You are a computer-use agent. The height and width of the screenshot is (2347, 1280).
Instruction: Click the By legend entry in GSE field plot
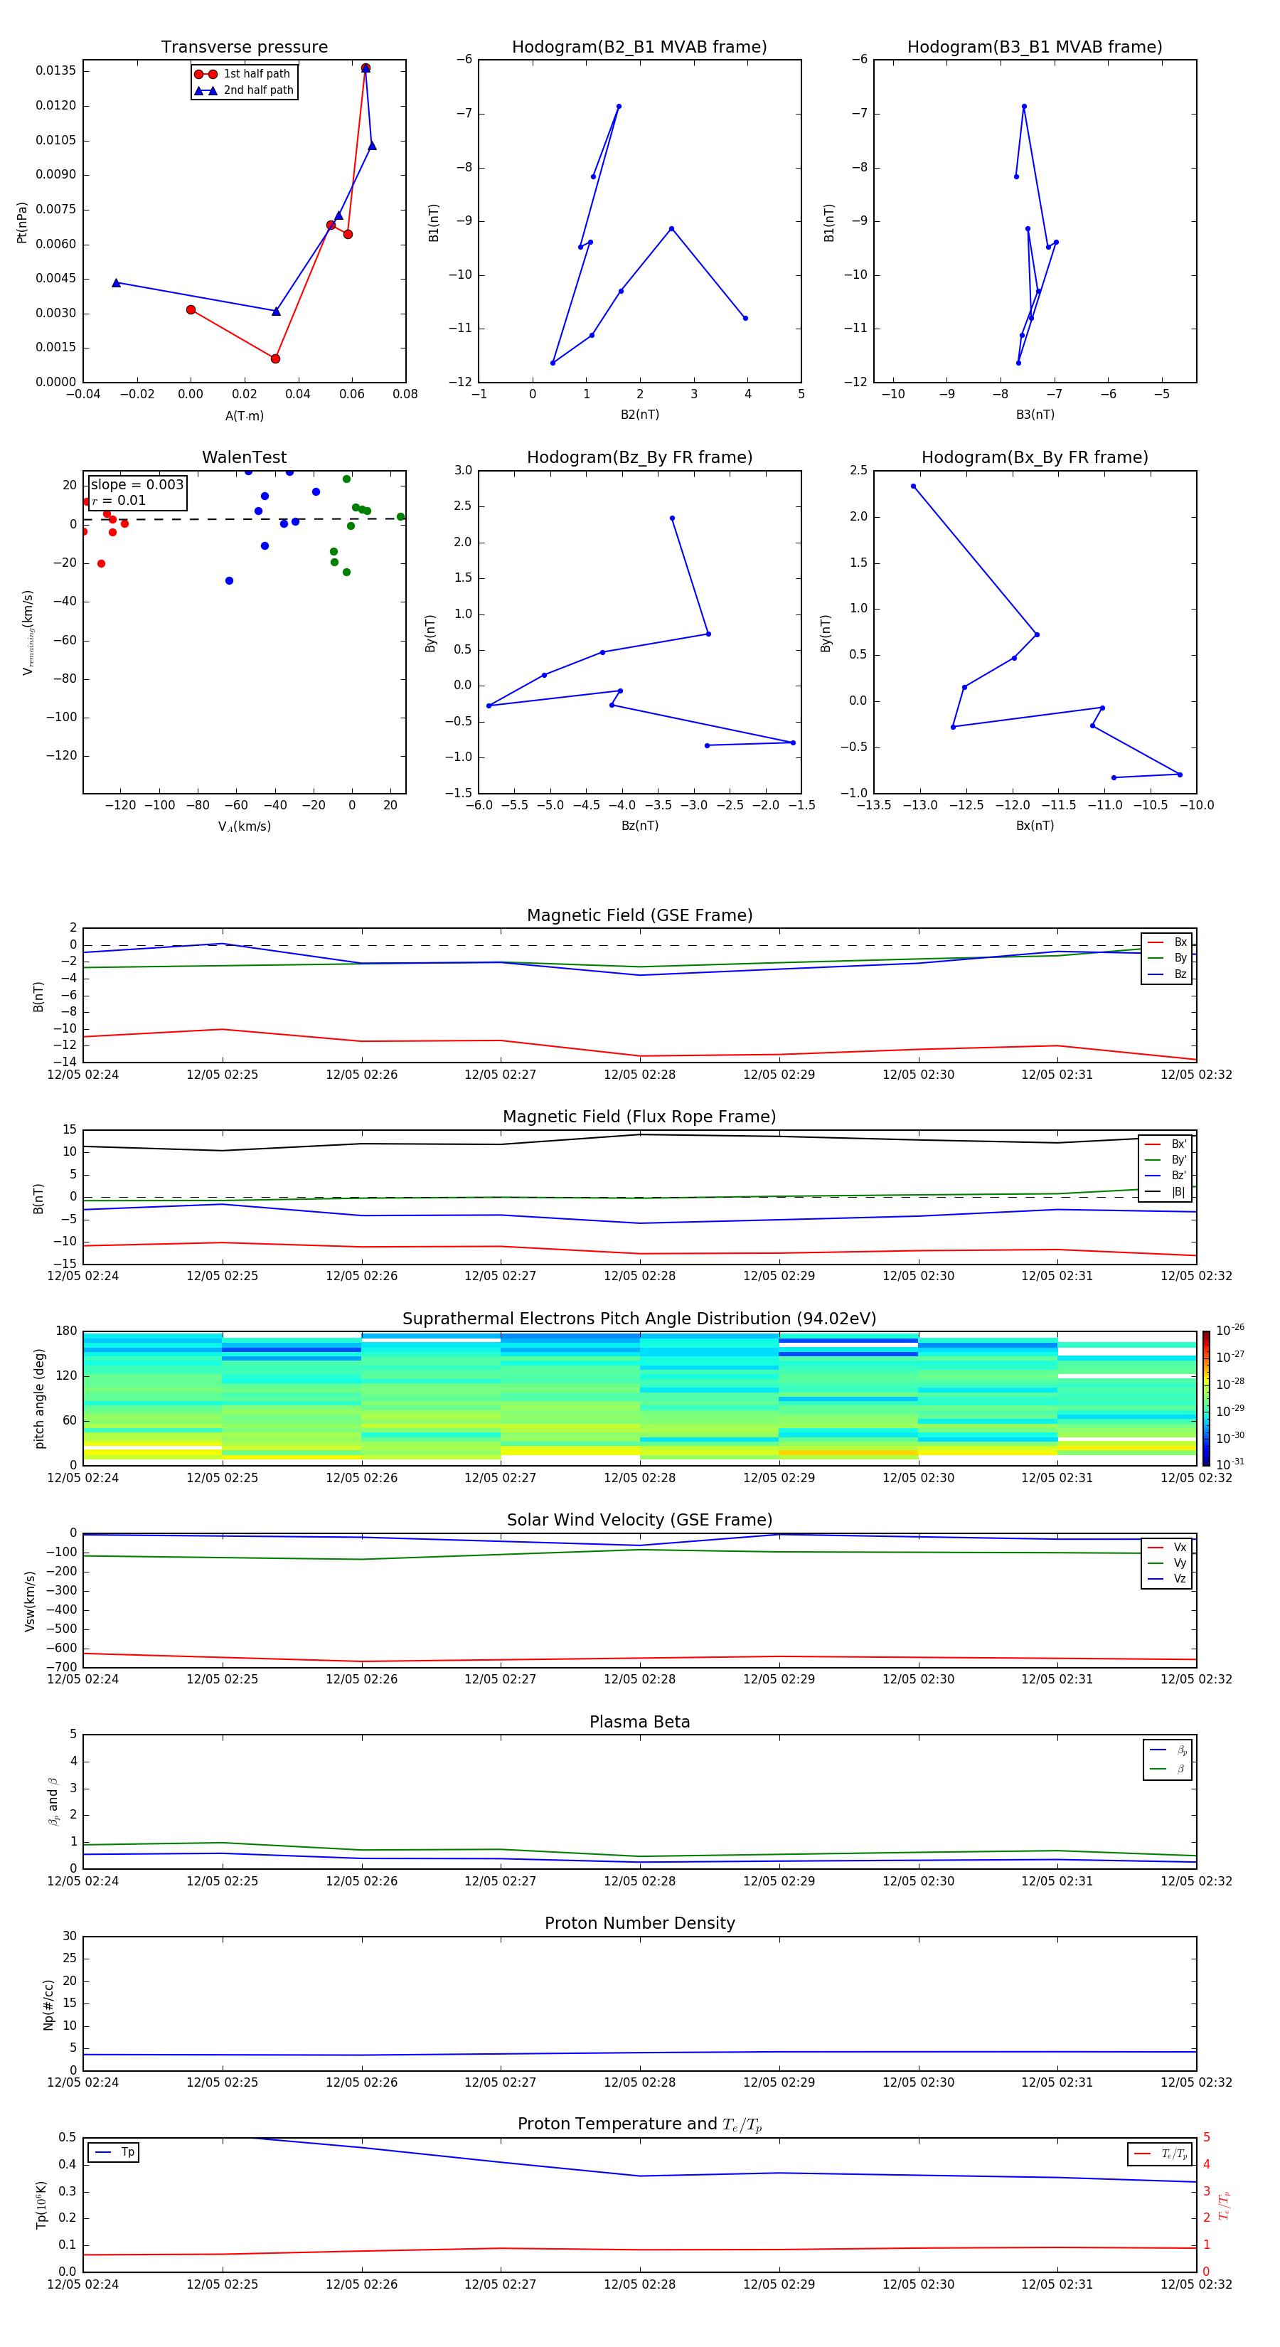pyautogui.click(x=1167, y=959)
